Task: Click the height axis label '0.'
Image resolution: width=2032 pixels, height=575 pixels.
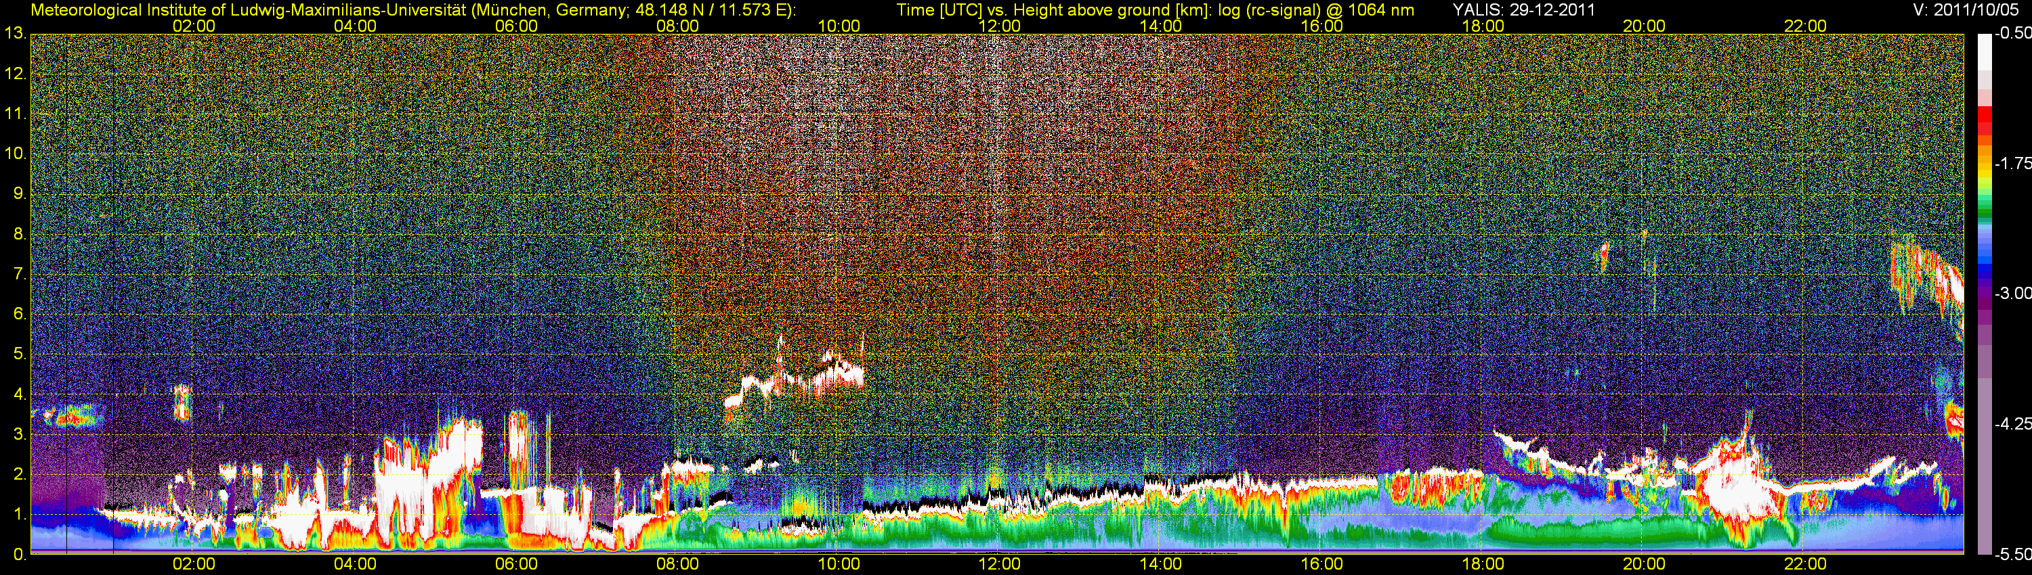Action: 20,555
